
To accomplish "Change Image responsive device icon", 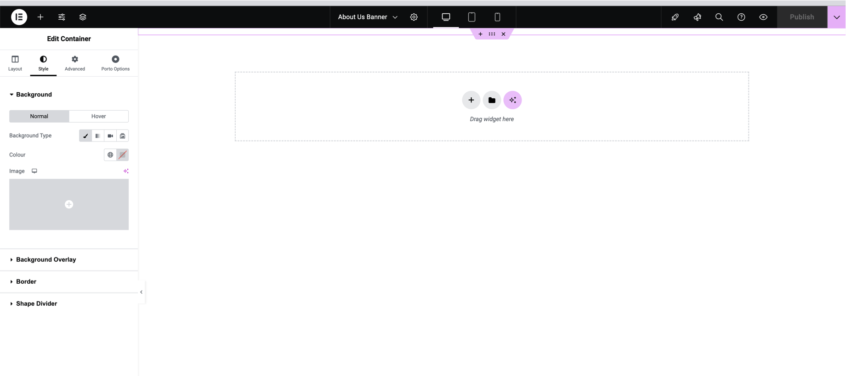I will pyautogui.click(x=34, y=171).
